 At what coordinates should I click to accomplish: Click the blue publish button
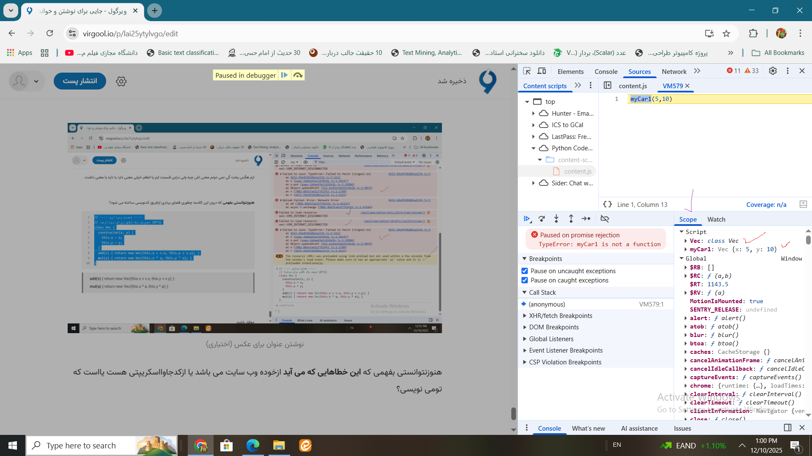80,81
